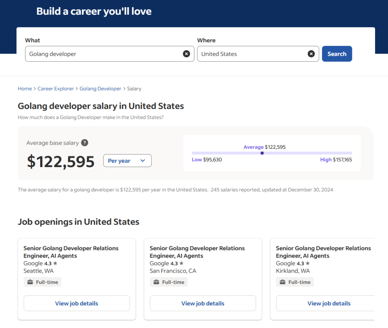This screenshot has height=328, width=388.
Task: Clear the Golang developer search field
Action: (x=186, y=54)
